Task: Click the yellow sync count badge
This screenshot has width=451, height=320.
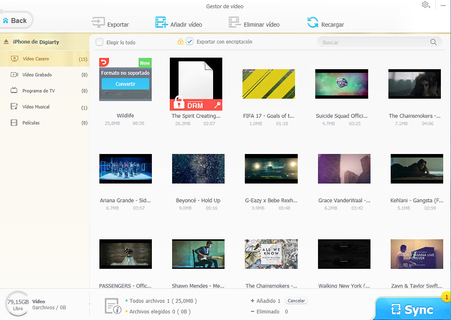Action: 446,296
